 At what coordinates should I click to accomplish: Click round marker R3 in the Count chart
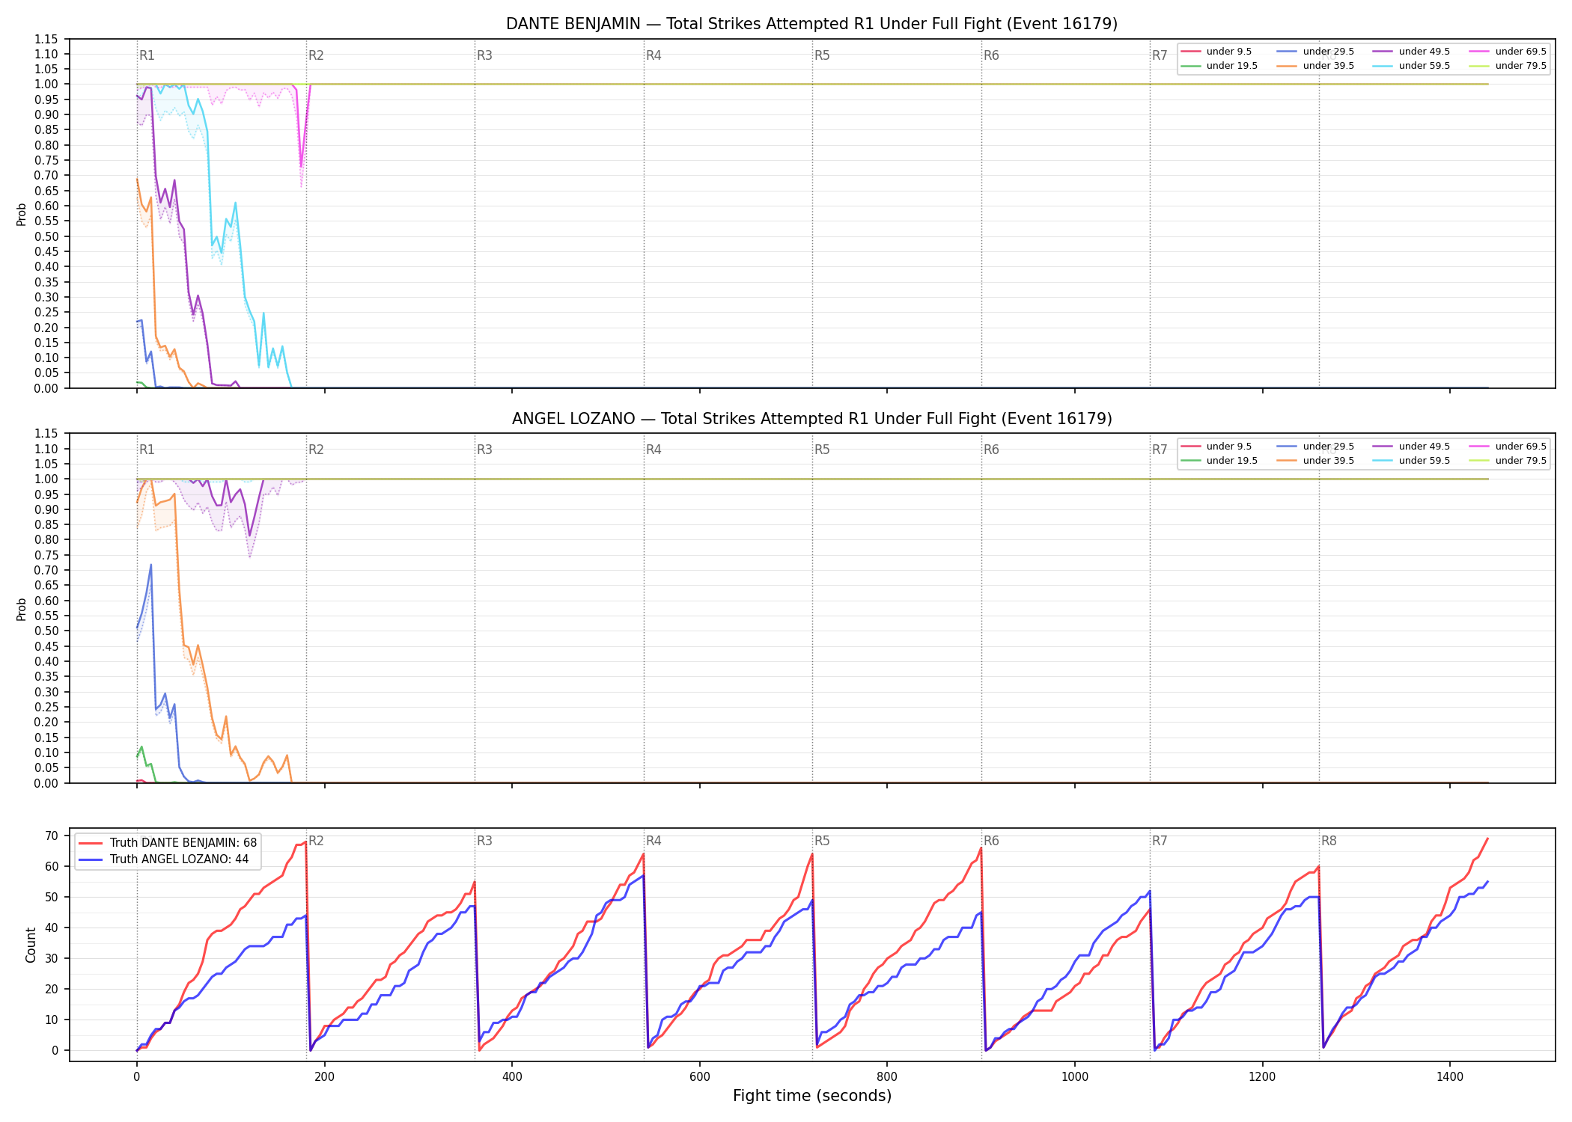[x=485, y=841]
